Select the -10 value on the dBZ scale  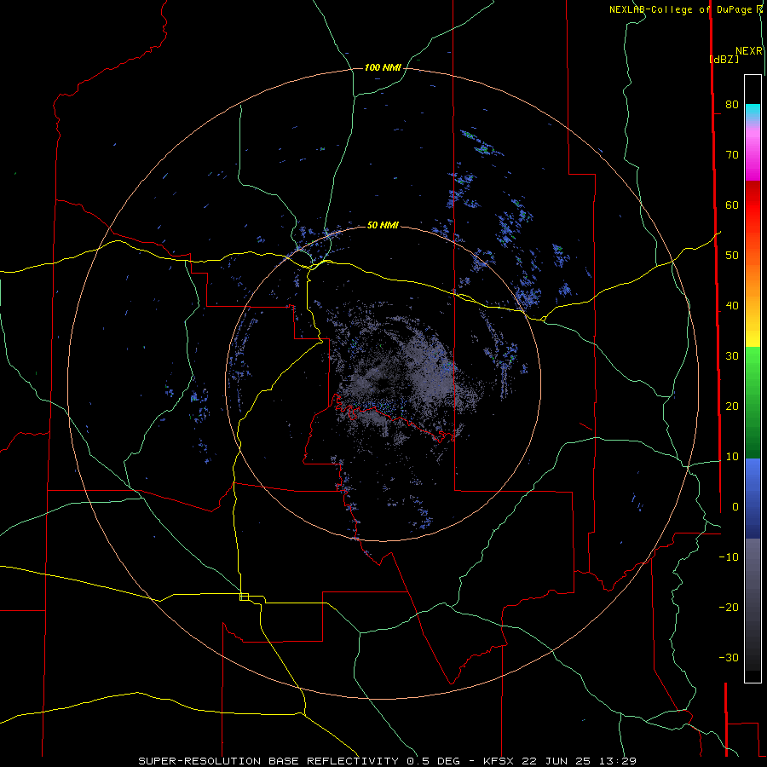pos(729,557)
